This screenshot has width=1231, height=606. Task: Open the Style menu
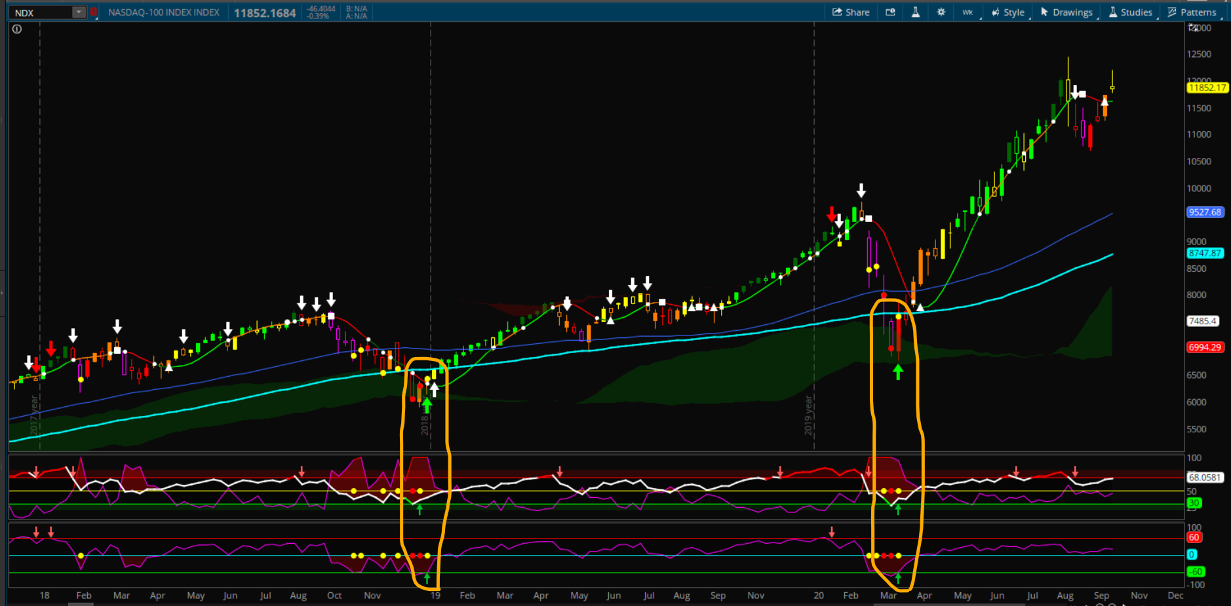pos(1008,12)
